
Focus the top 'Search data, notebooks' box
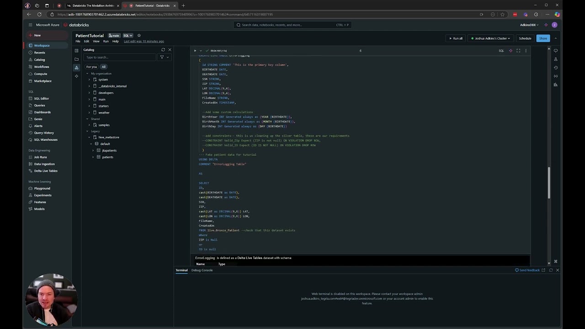[x=292, y=25]
